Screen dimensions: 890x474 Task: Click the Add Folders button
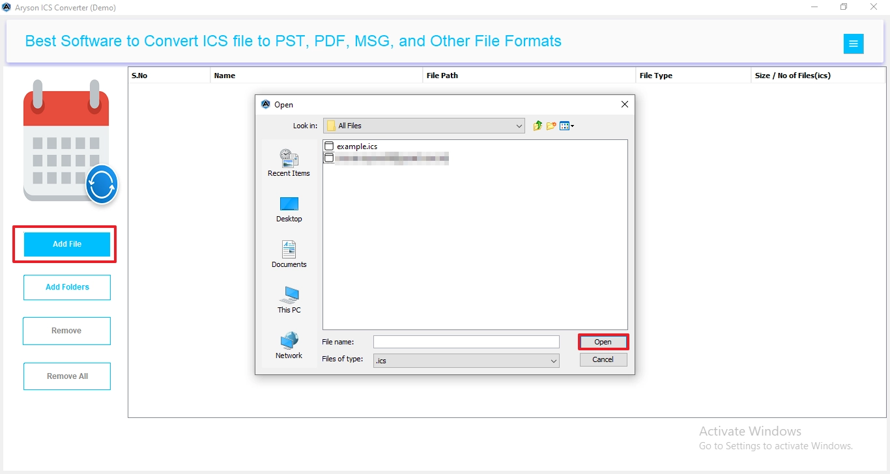point(67,287)
